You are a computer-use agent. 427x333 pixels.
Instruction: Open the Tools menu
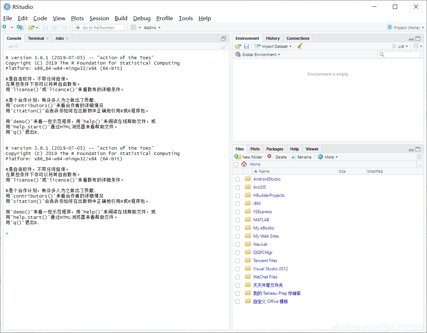click(185, 18)
